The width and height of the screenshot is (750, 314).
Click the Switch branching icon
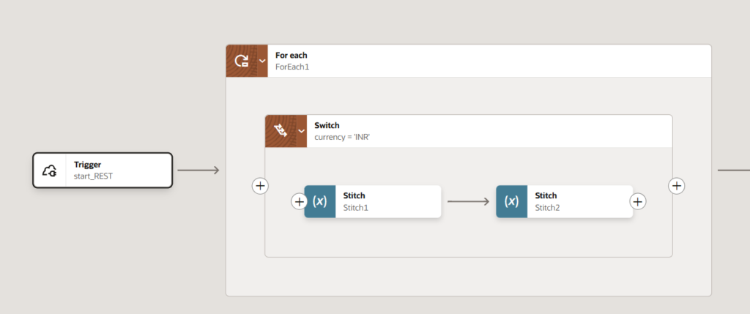[280, 131]
